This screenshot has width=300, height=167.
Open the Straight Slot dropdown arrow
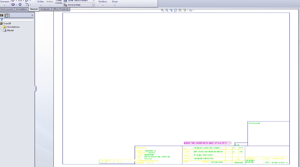pyautogui.click(x=16, y=5)
